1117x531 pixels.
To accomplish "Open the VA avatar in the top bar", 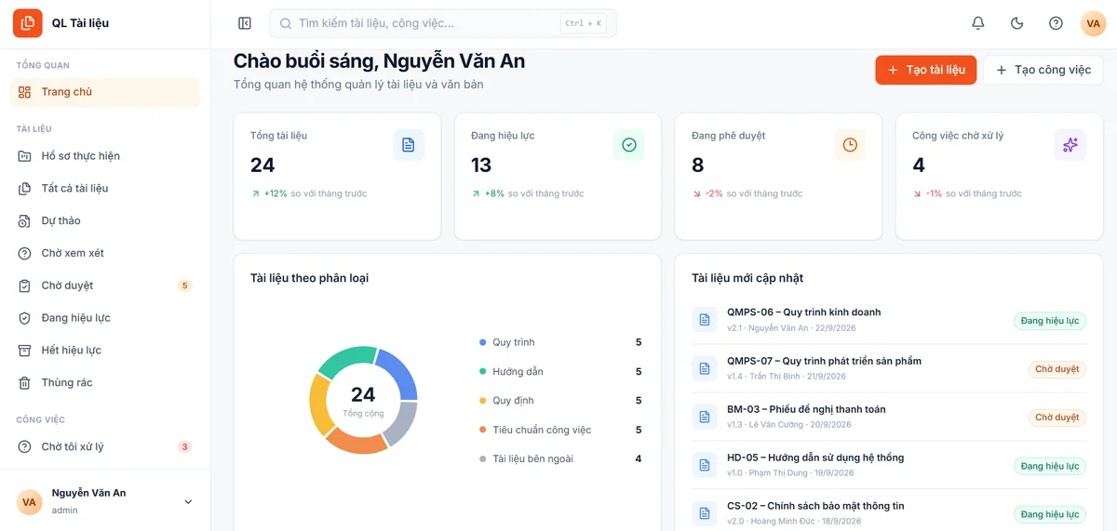I will 1093,23.
